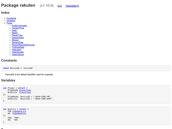
Task: Open the Dash type link
Action: 14,30
